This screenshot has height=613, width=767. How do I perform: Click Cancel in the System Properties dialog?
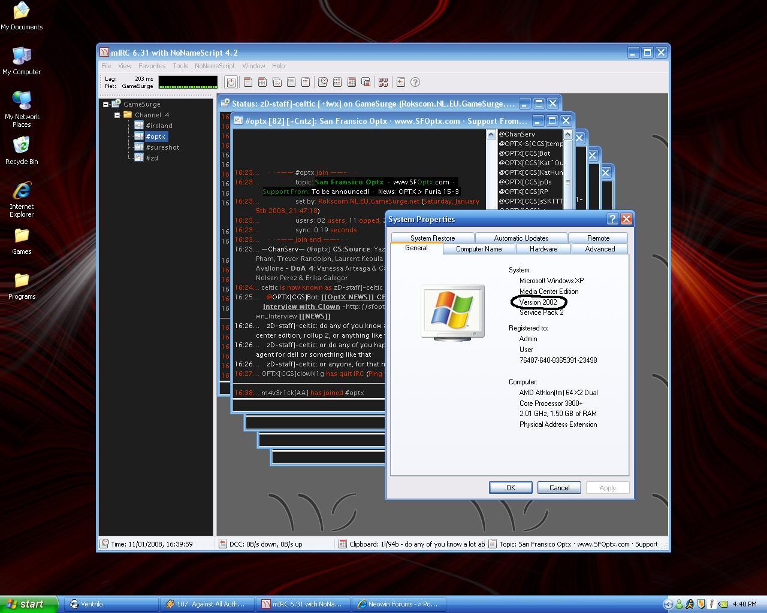point(558,487)
